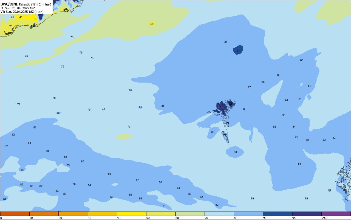This screenshot has height=220, width=351.
Task: Select the gold 30–40 legend swatch
Action: click(x=102, y=214)
